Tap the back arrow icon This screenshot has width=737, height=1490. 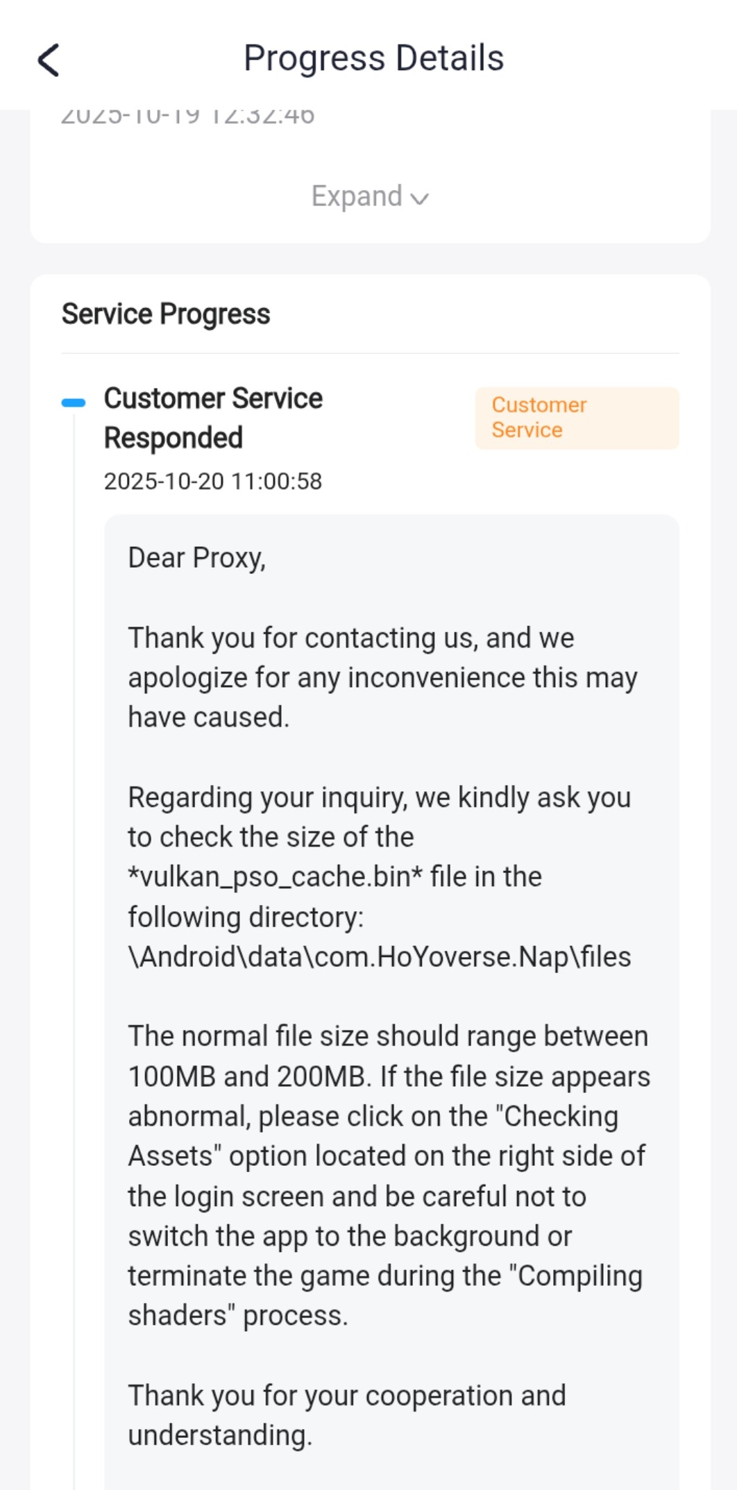[x=49, y=60]
